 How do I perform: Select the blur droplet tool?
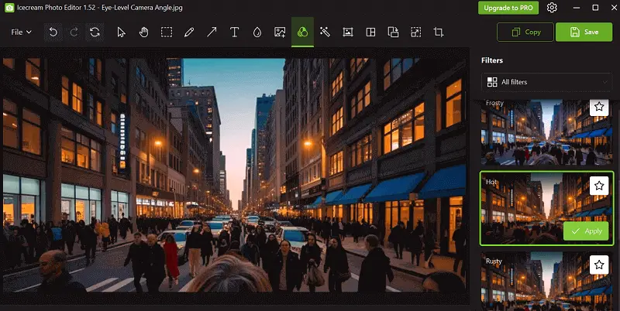tap(257, 32)
